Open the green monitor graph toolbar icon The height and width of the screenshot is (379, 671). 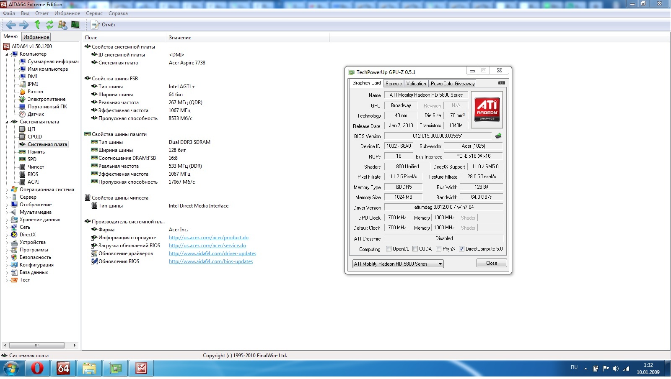75,25
